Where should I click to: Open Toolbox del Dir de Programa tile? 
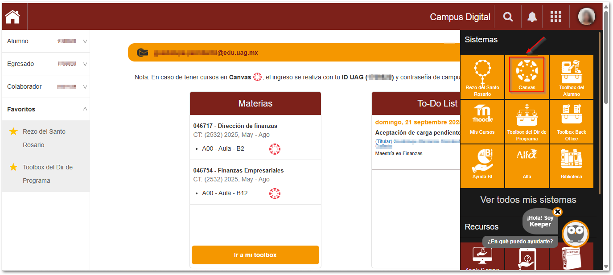[527, 121]
